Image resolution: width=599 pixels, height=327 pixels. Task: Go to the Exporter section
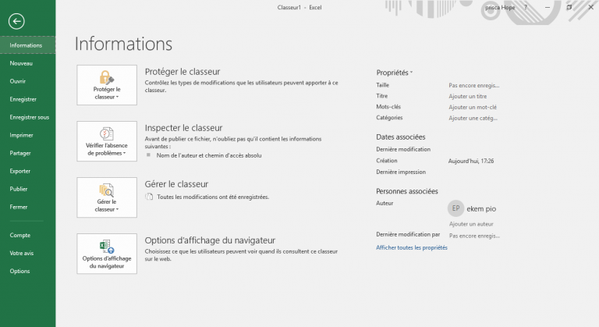click(x=20, y=171)
